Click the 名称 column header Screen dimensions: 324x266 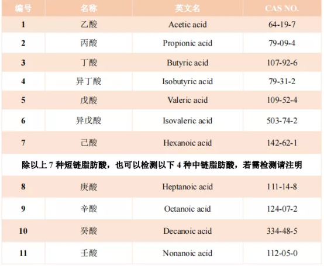click(89, 8)
